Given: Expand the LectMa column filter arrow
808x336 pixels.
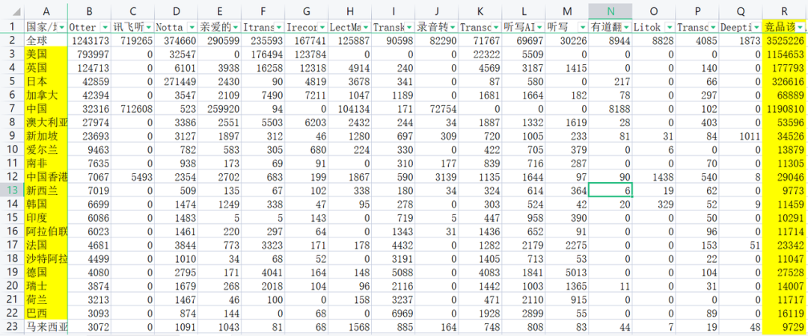Looking at the screenshot, I should [x=365, y=27].
